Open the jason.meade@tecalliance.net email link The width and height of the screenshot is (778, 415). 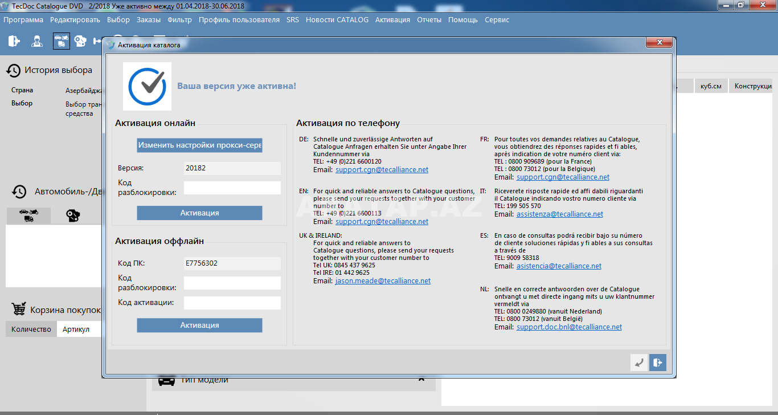tap(383, 281)
